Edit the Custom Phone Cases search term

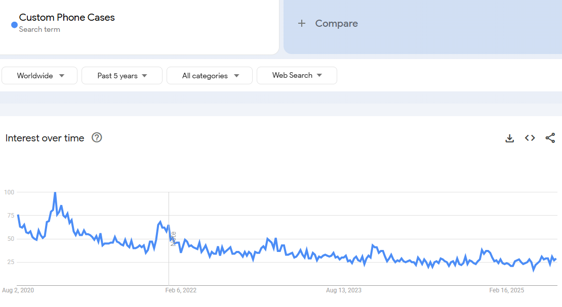[x=67, y=17]
